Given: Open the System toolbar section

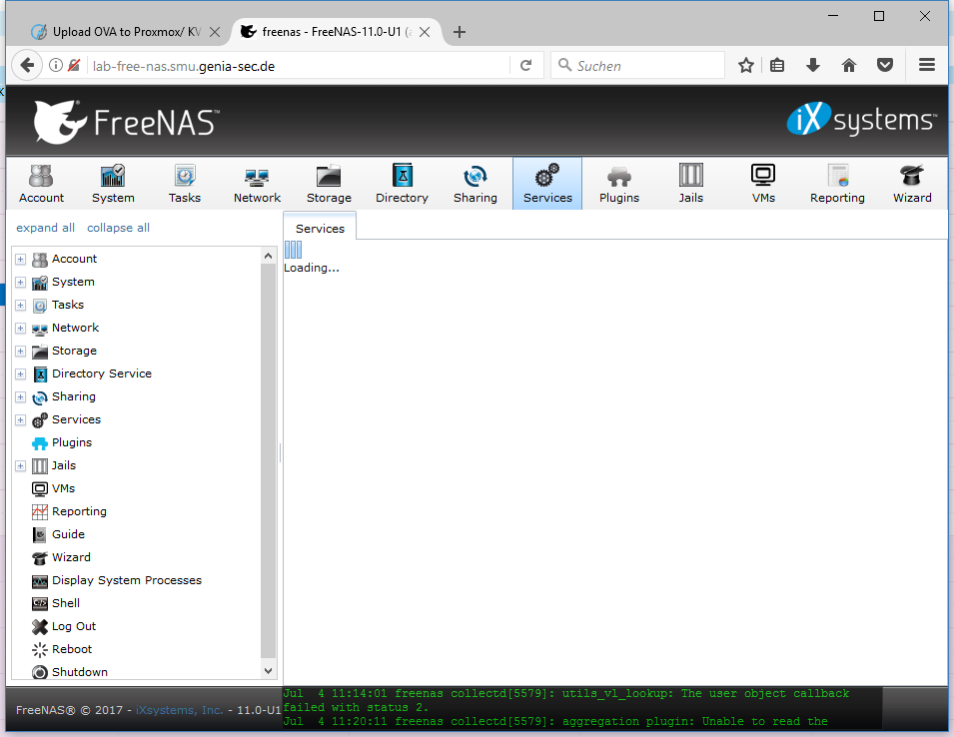Looking at the screenshot, I should (x=113, y=184).
